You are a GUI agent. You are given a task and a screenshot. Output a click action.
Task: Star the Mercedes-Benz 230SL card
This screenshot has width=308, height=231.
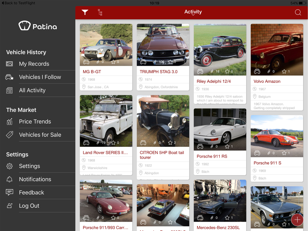coord(227,218)
